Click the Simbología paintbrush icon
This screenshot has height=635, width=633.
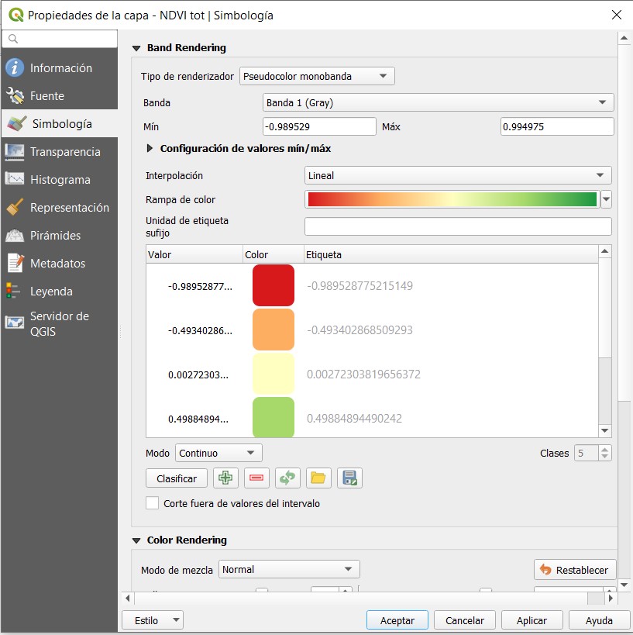[16, 123]
